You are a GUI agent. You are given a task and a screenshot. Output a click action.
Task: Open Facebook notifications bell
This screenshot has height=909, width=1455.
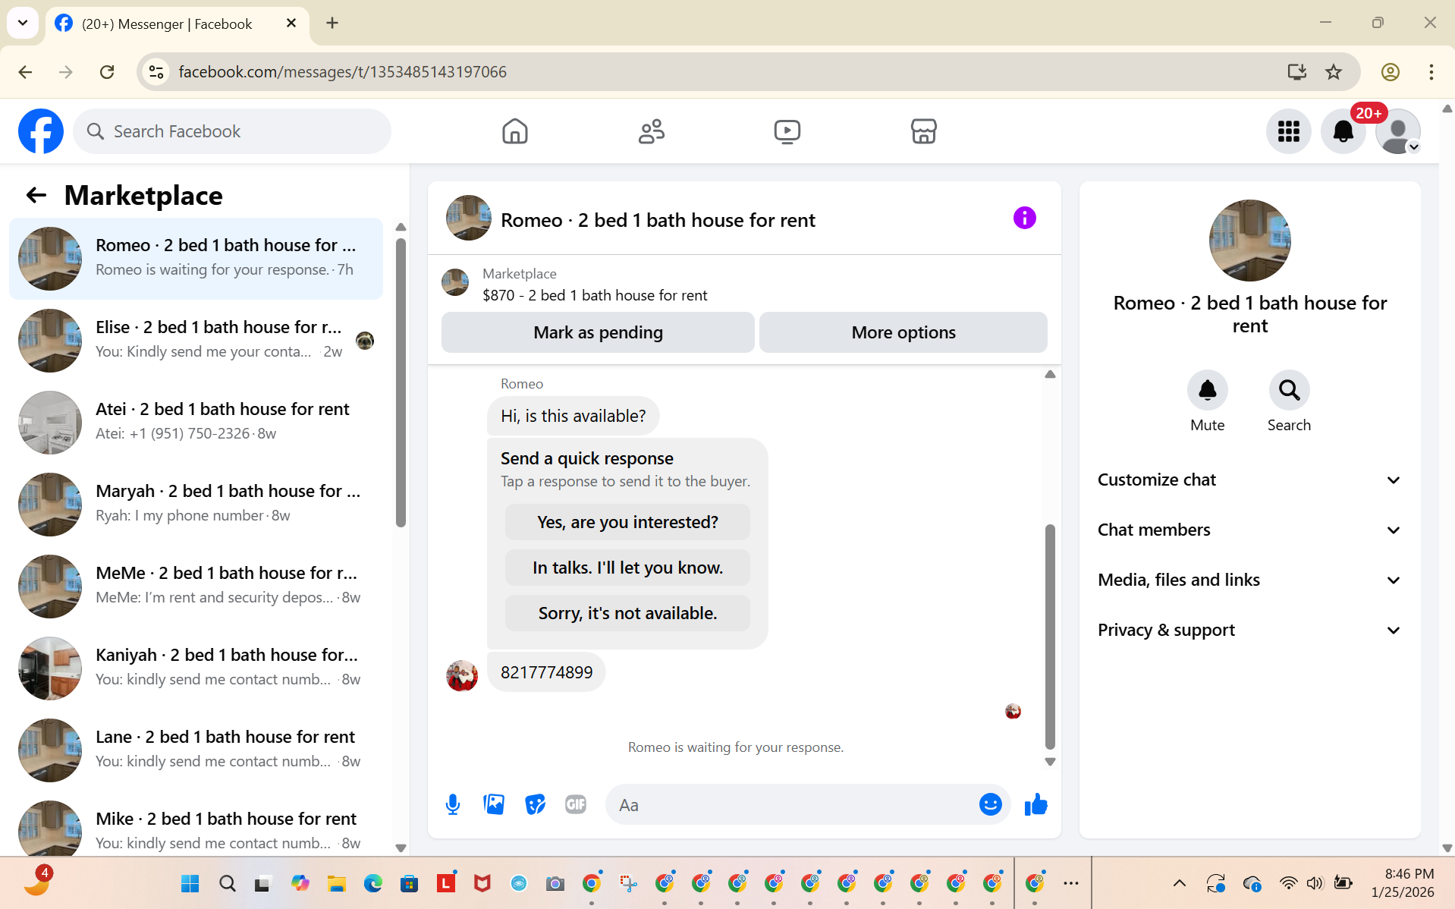1343,131
